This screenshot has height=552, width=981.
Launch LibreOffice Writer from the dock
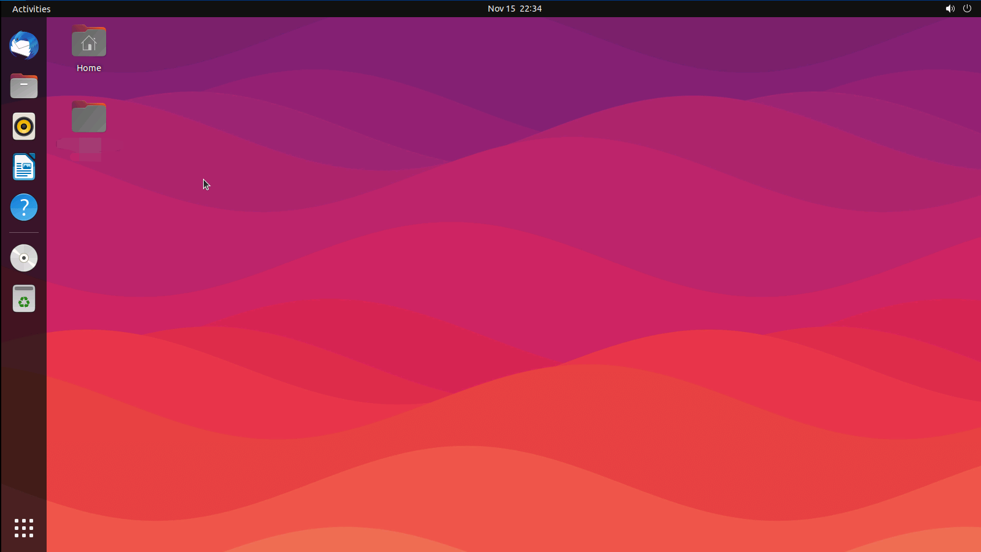pyautogui.click(x=24, y=167)
